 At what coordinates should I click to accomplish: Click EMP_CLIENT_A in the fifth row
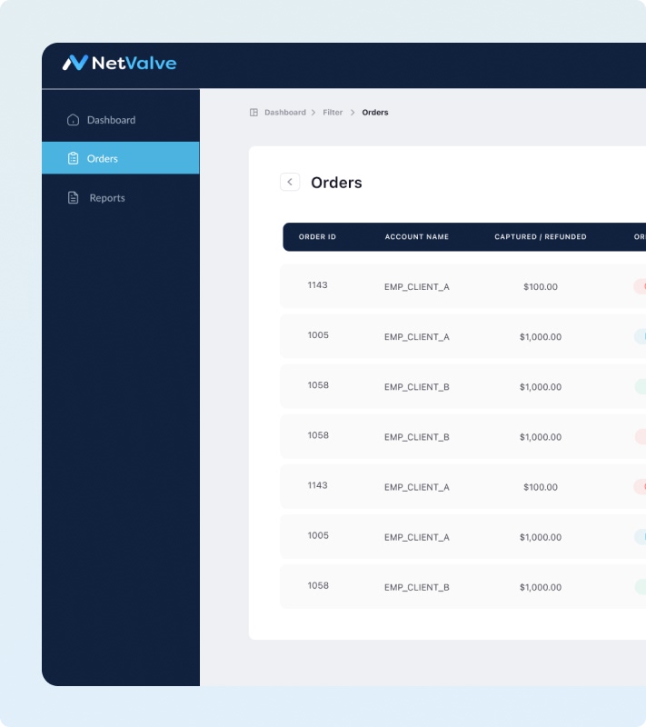point(417,487)
